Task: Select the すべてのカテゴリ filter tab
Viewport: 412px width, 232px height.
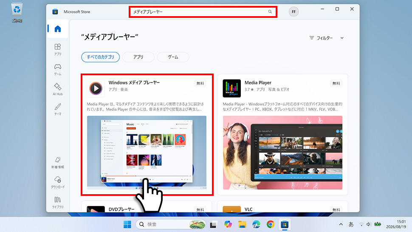Action: point(100,57)
